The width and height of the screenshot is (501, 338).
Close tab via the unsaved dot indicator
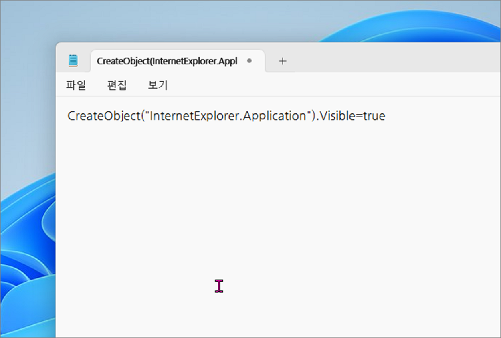click(249, 61)
